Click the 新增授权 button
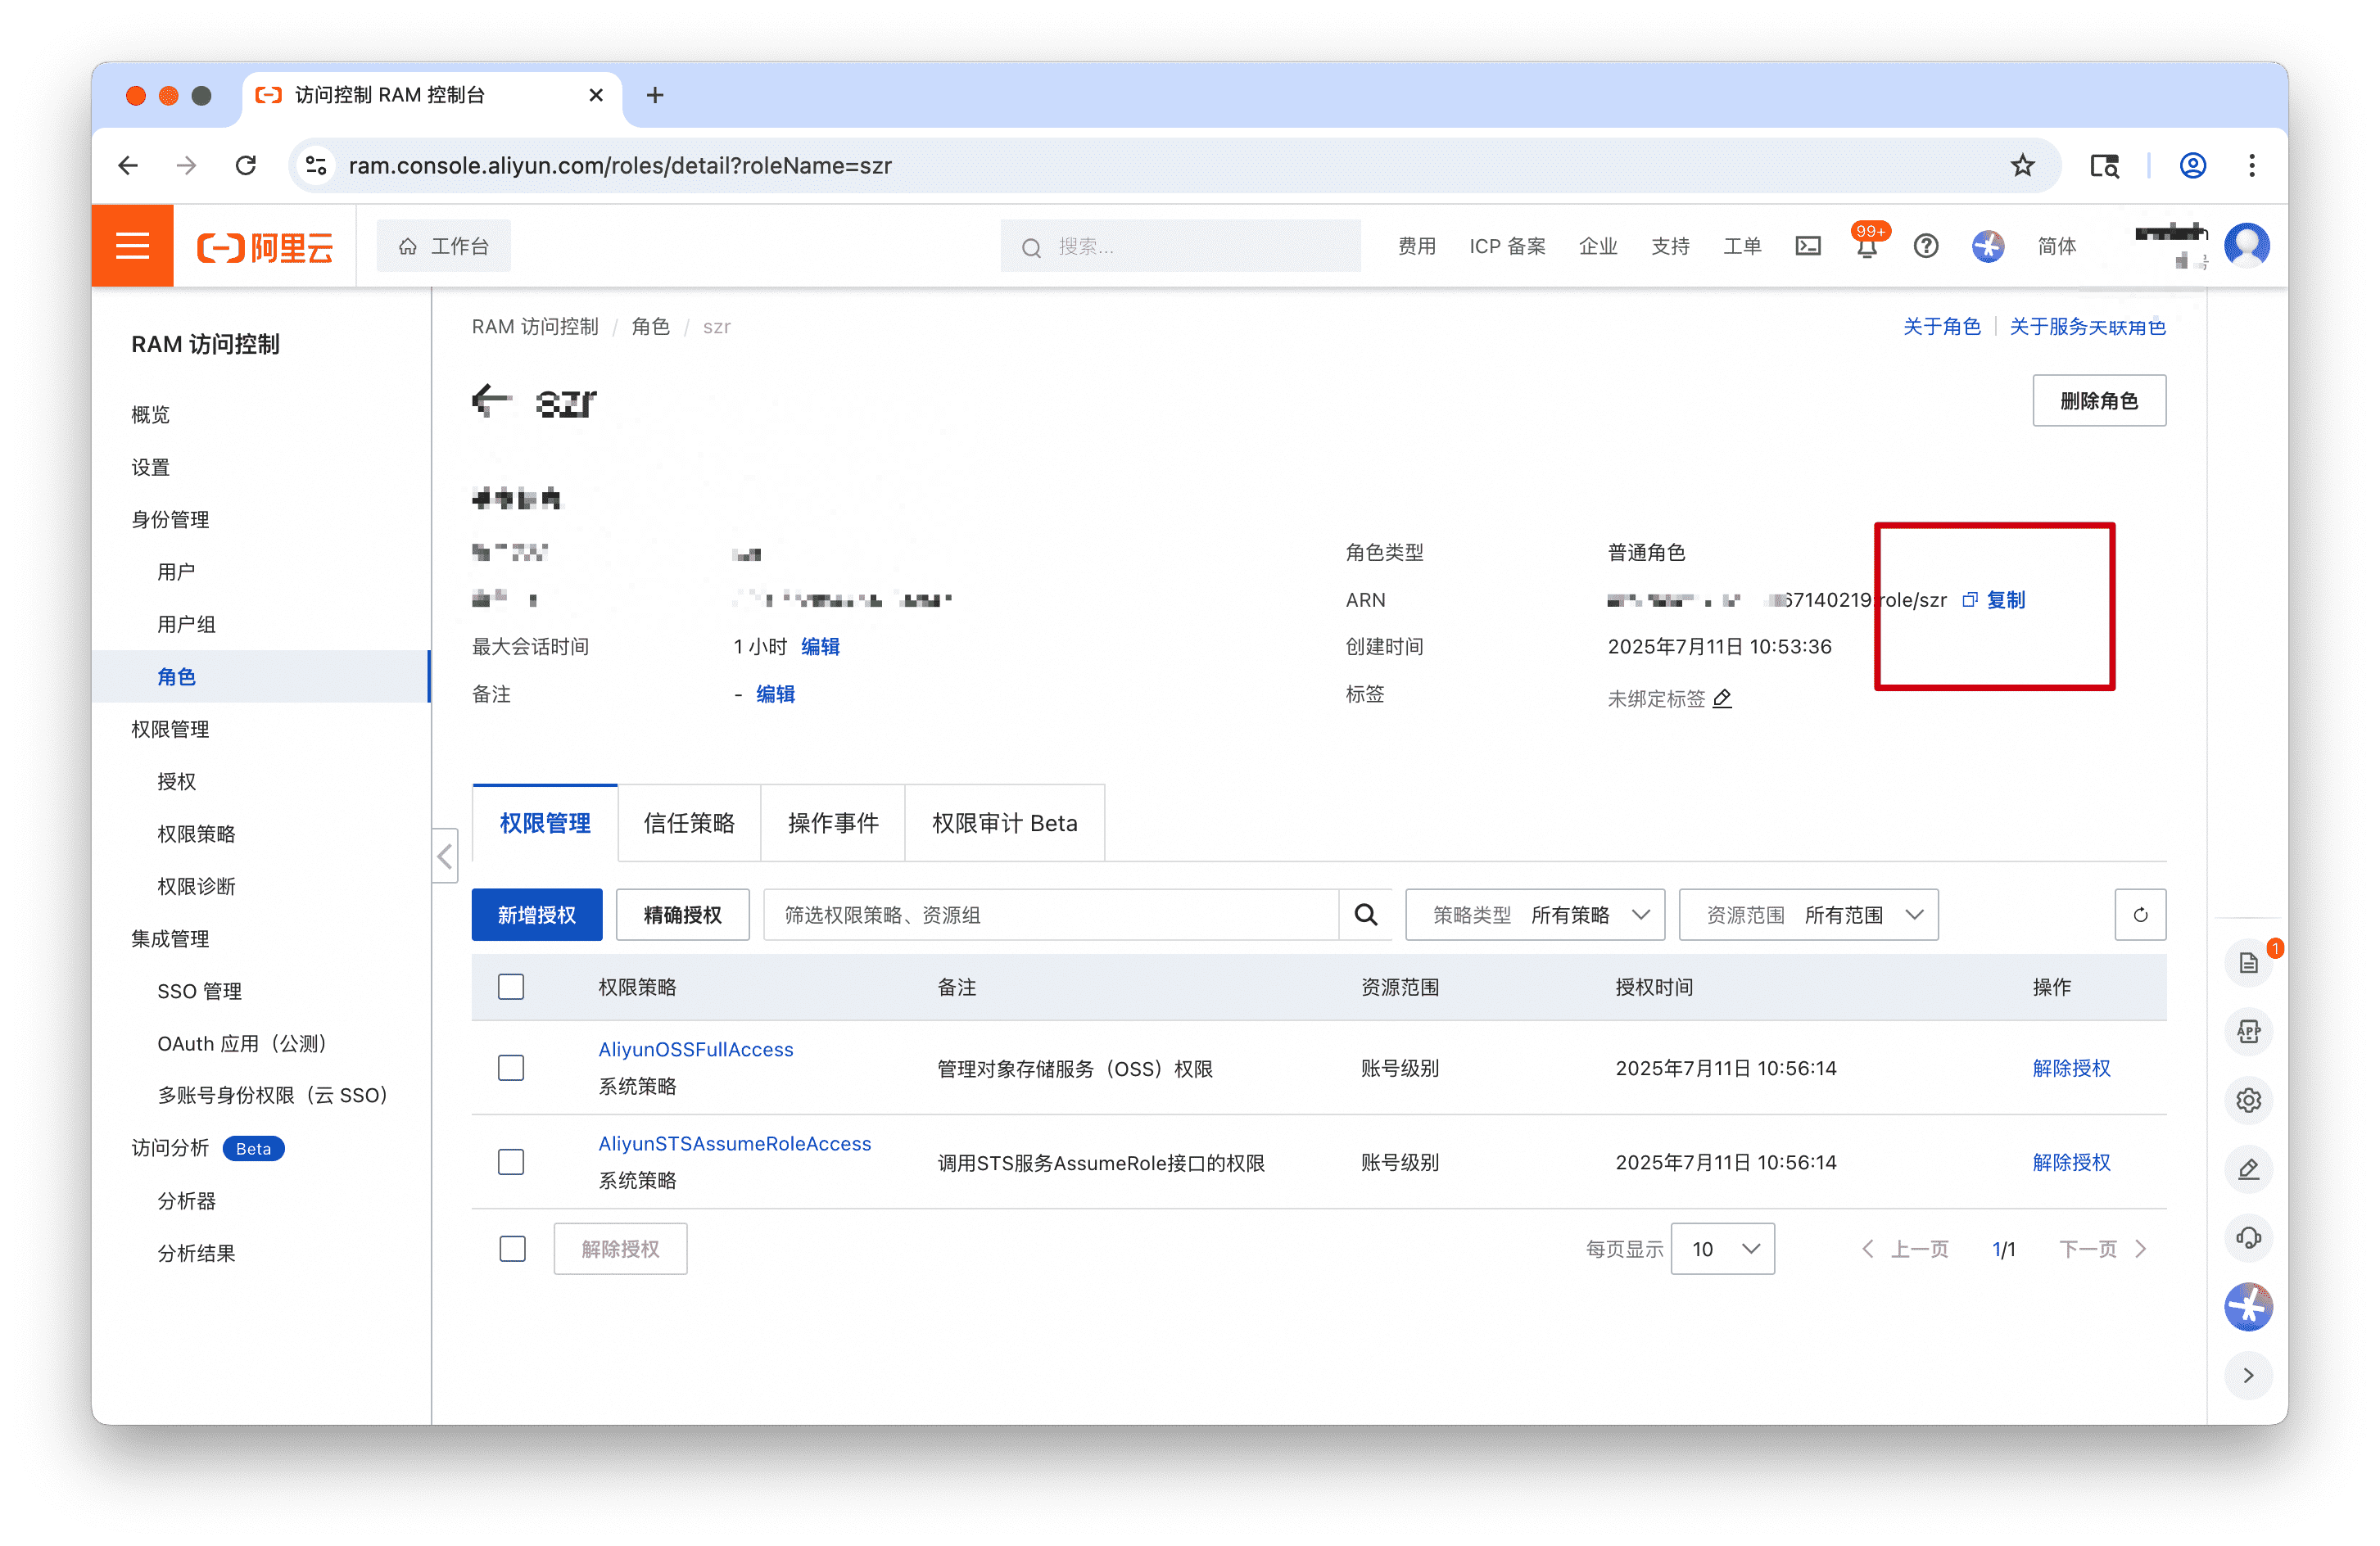The height and width of the screenshot is (1546, 2380). pyautogui.click(x=536, y=915)
